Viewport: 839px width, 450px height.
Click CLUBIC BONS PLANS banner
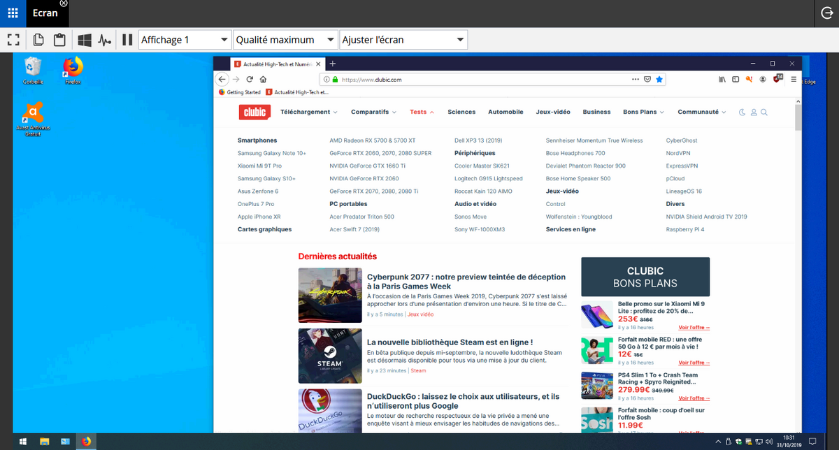click(645, 277)
